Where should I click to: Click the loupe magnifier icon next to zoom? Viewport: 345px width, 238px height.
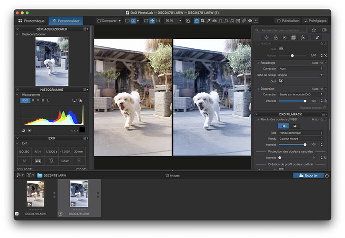187,21
